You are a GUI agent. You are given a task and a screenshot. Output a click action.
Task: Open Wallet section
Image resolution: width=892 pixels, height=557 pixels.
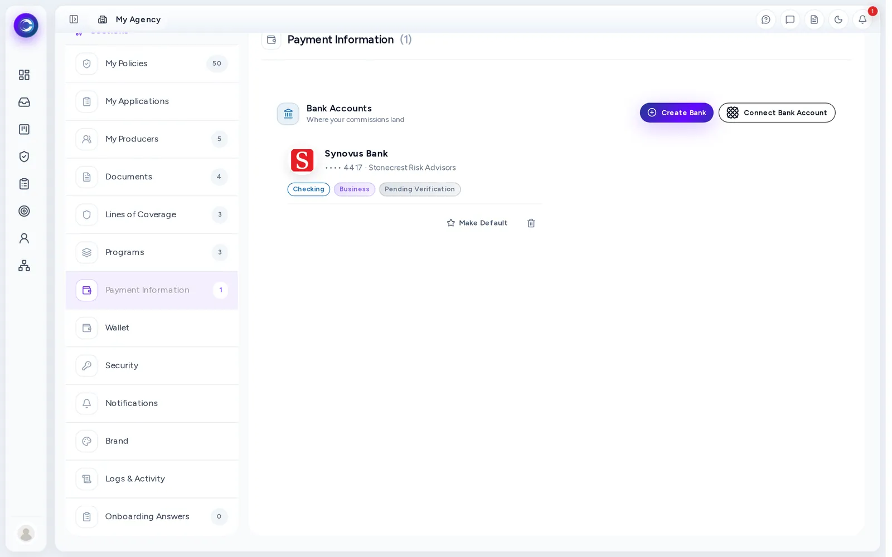point(152,328)
